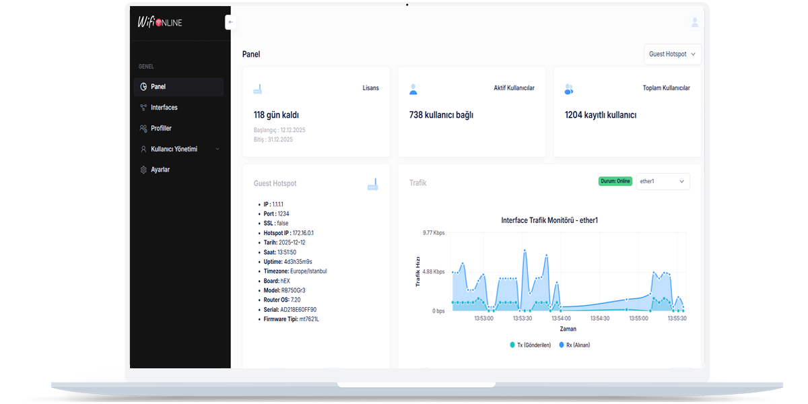Click the Aktif Kullanıcılar person icon
The image size is (808, 404).
coord(413,89)
